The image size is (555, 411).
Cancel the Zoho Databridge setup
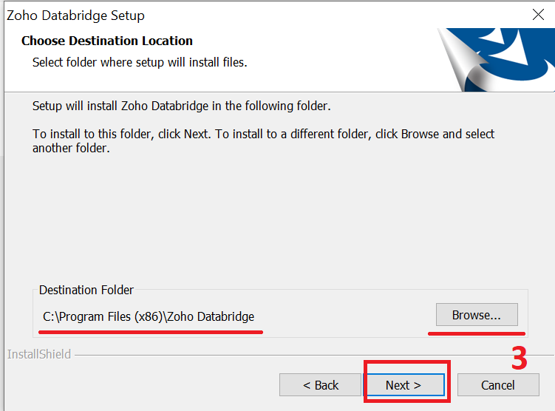click(x=498, y=385)
